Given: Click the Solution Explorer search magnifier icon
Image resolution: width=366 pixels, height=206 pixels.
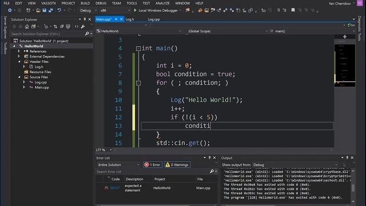Looking at the screenshot, I should (87, 34).
